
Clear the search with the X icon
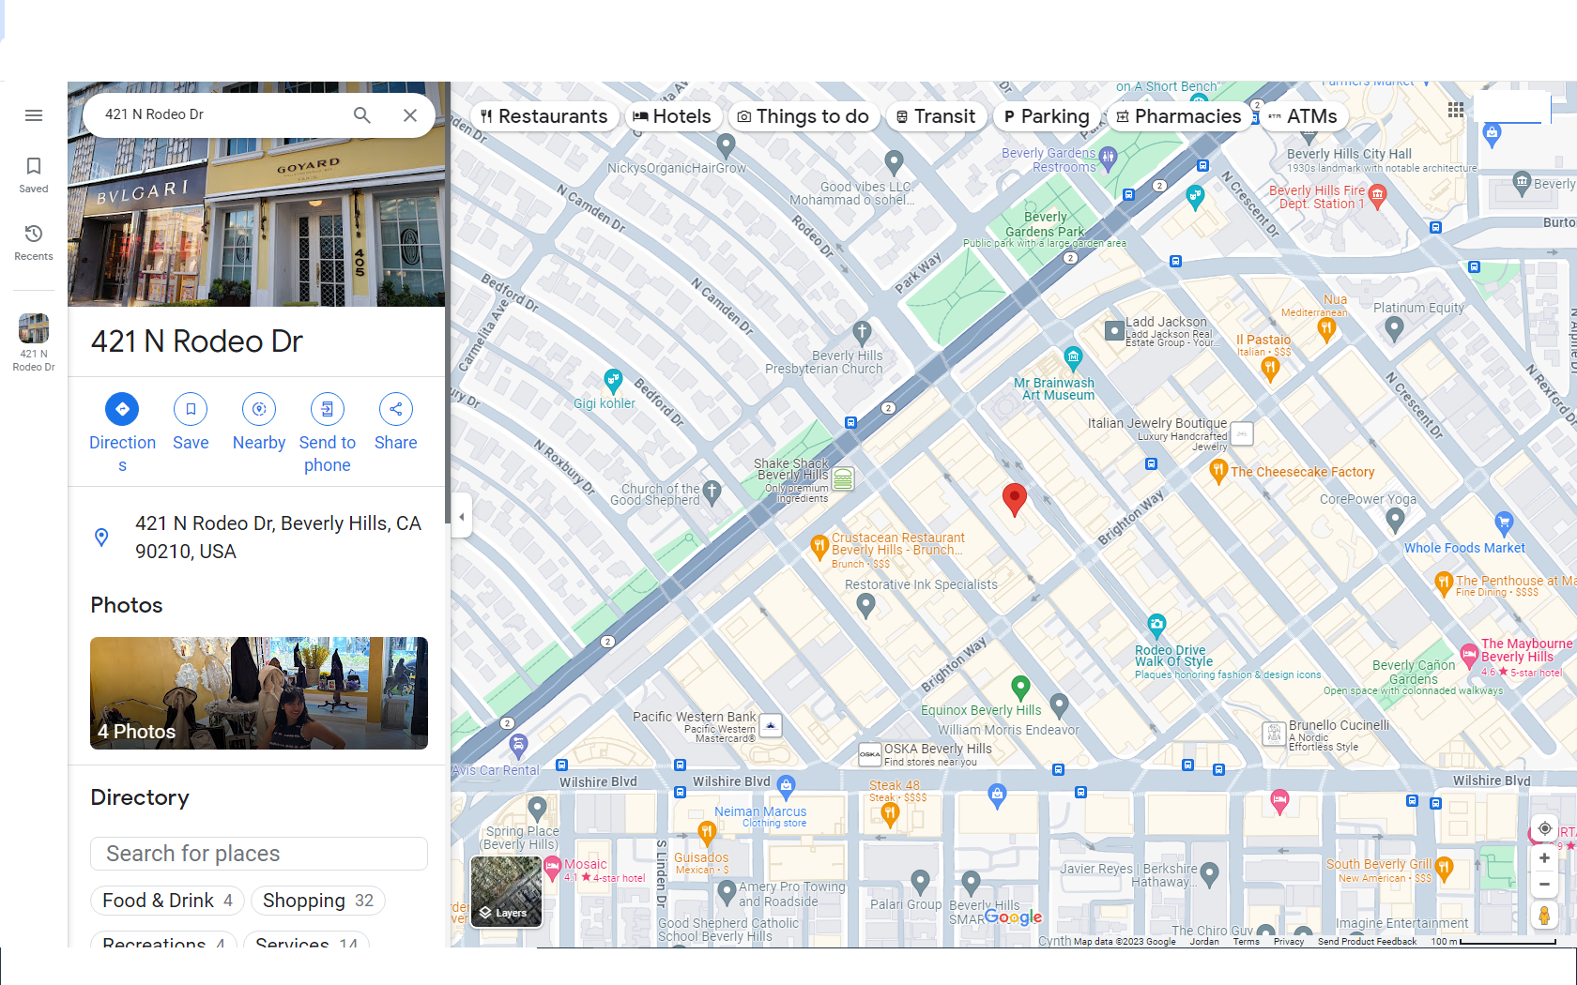click(410, 115)
